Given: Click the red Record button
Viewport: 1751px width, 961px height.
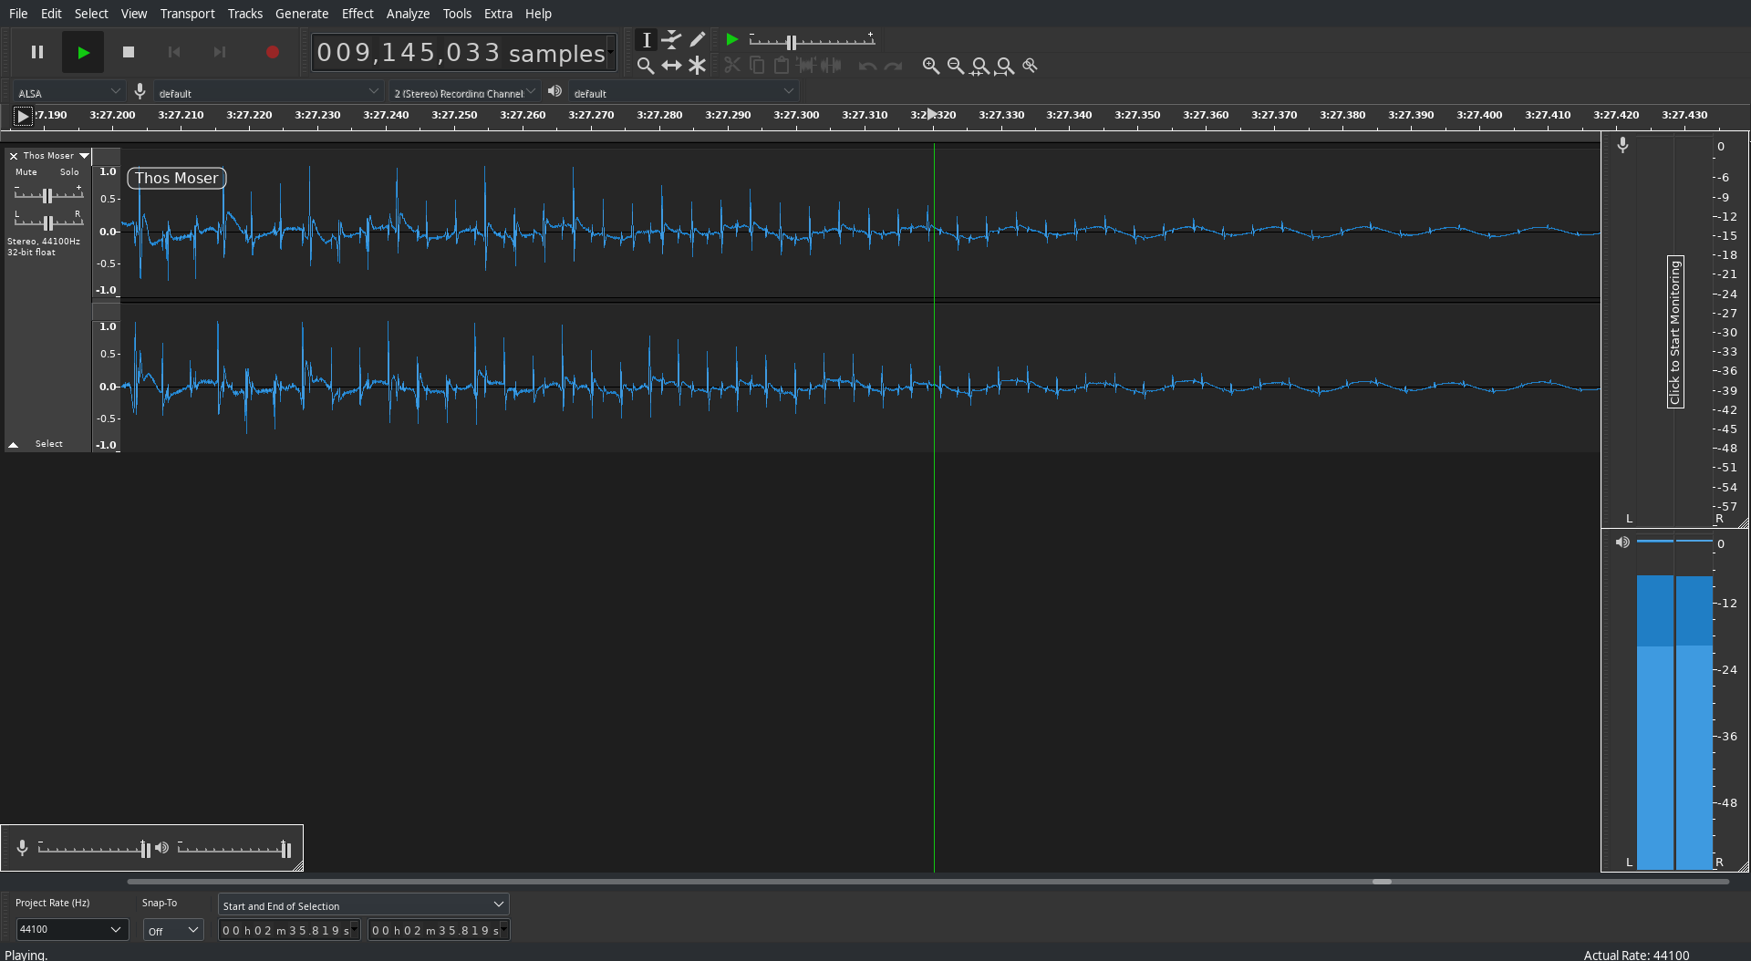Looking at the screenshot, I should click(272, 52).
